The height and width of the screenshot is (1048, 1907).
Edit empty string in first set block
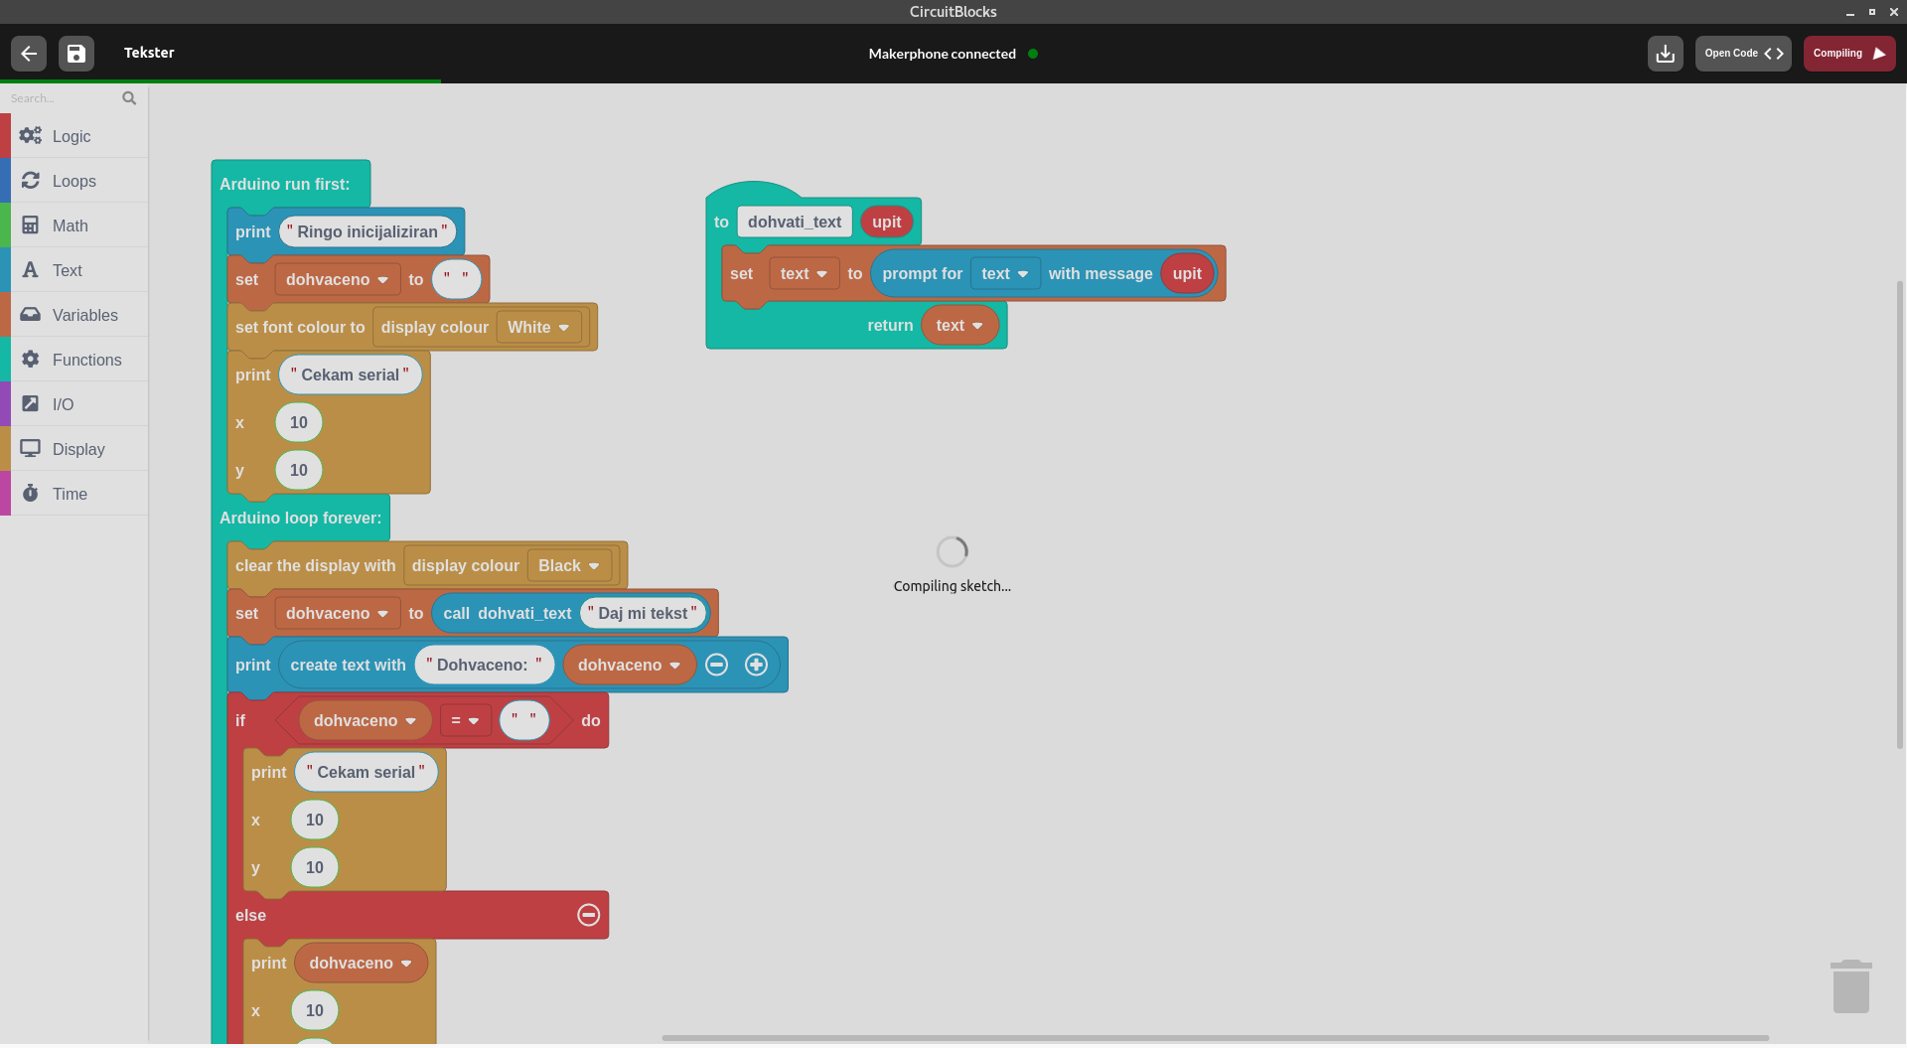click(x=457, y=280)
